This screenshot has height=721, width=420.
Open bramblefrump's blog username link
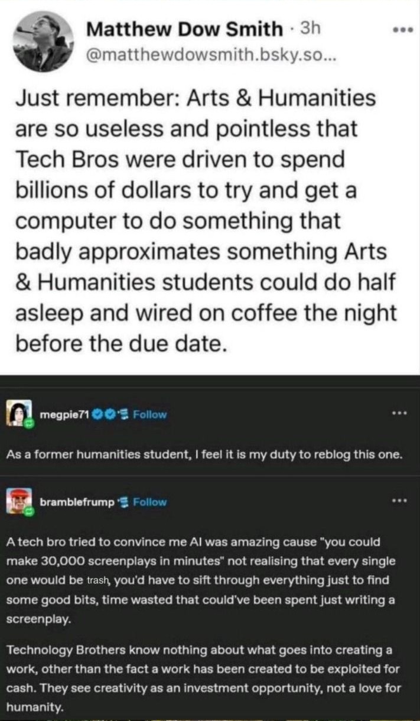coord(78,502)
